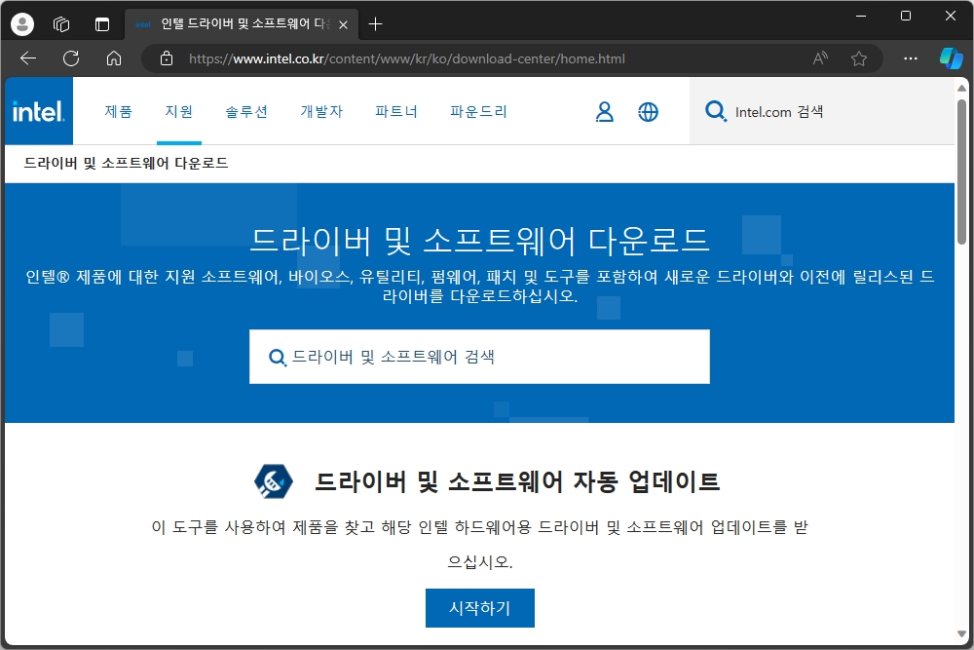The height and width of the screenshot is (650, 974).
Task: Open the 지원 menu
Action: 179,112
